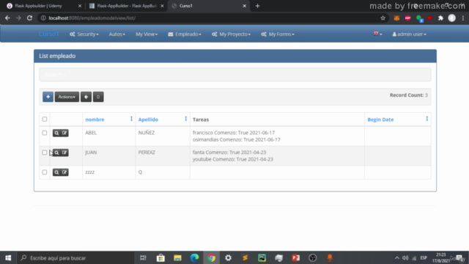Viewport: 469px width, 264px height.
Task: Check the checkbox for the JUAN row
Action: [45, 153]
